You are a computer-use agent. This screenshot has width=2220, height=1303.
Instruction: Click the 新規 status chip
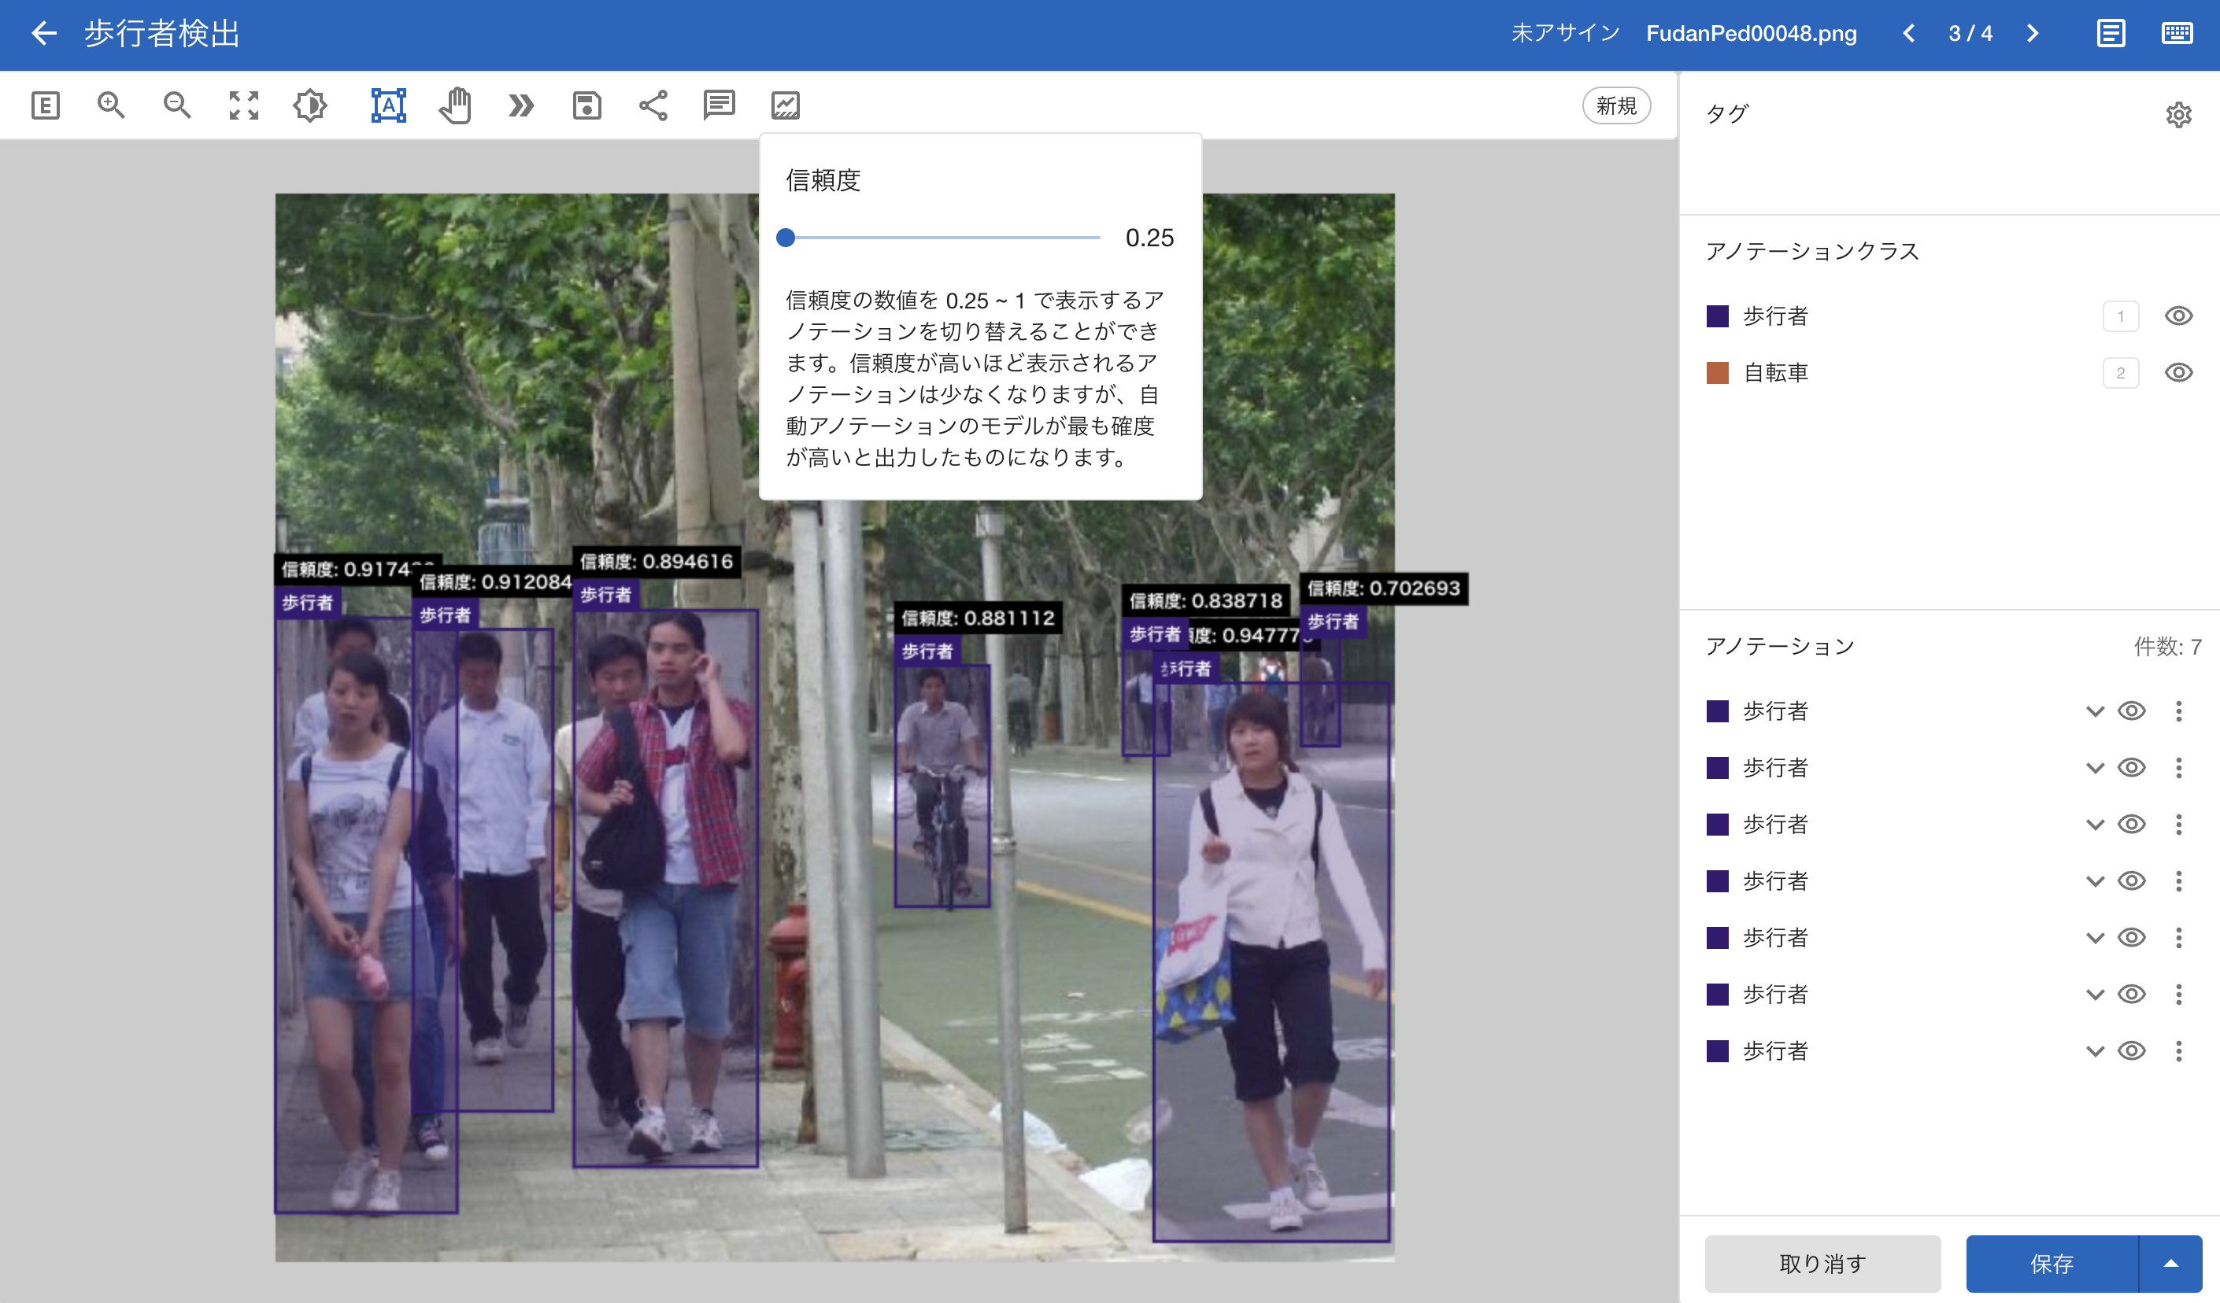click(x=1616, y=105)
